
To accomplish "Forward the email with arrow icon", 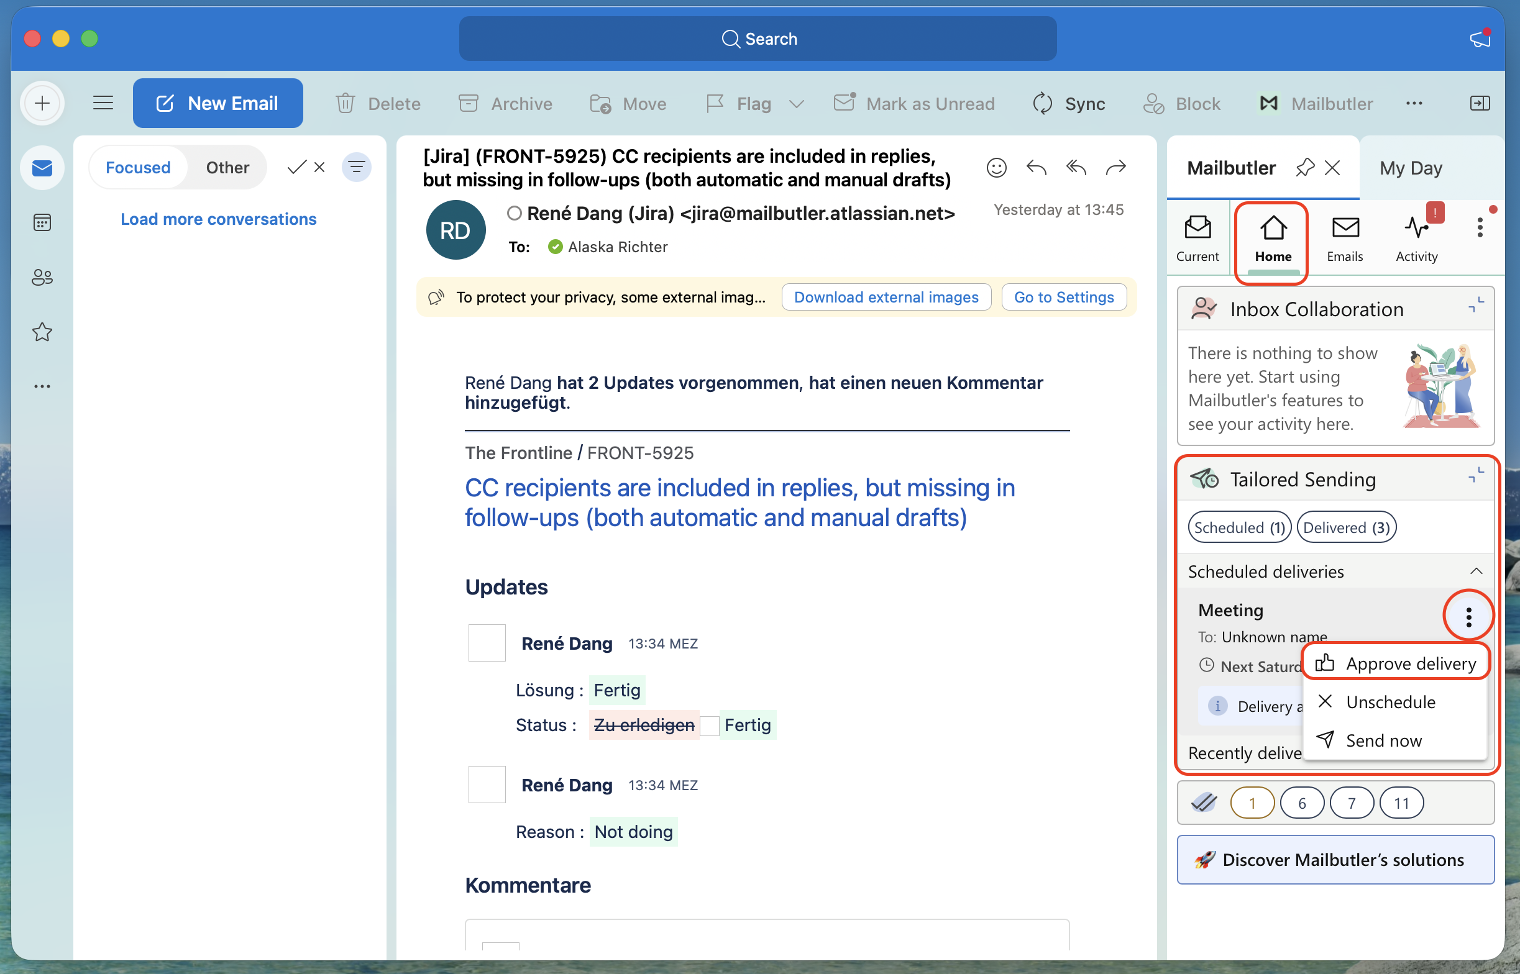I will pyautogui.click(x=1116, y=168).
